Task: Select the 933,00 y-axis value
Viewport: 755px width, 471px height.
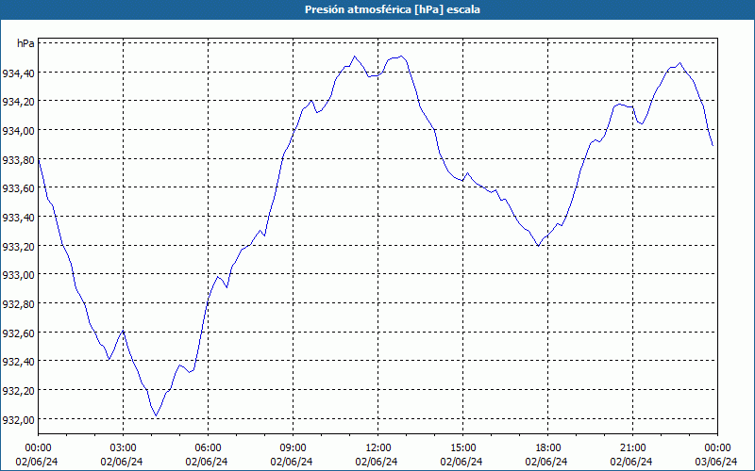Action: (18, 275)
